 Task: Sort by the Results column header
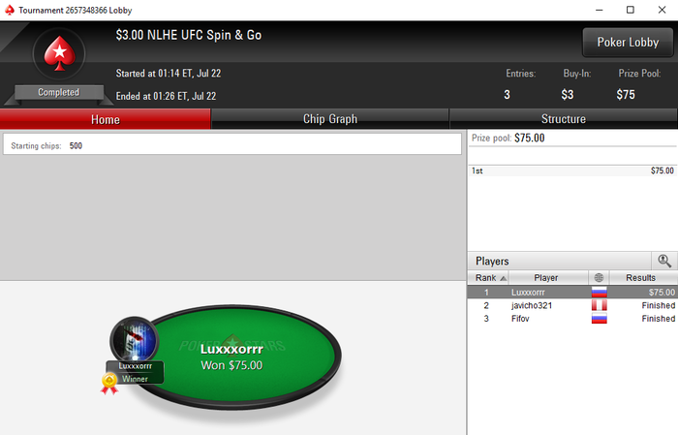tap(643, 278)
